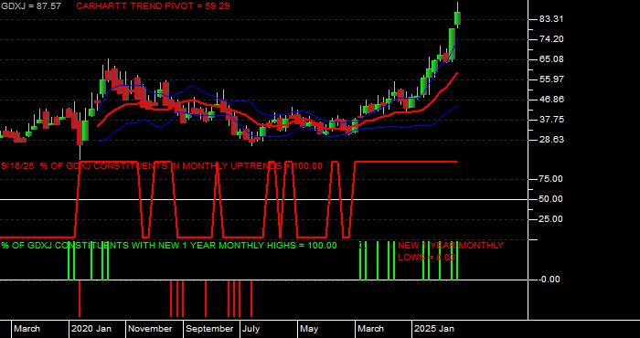Screen dimensions: 640x338
Task: Click the November date marker
Action: point(150,329)
